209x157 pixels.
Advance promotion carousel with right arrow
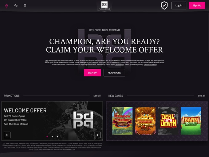[97, 135]
